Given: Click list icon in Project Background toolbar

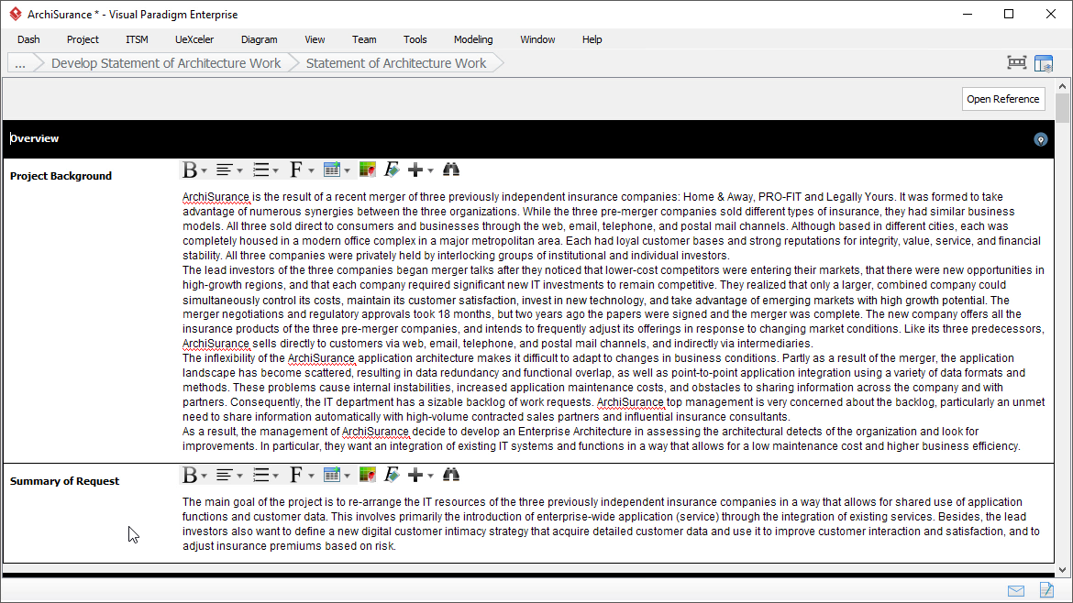Looking at the screenshot, I should 260,170.
